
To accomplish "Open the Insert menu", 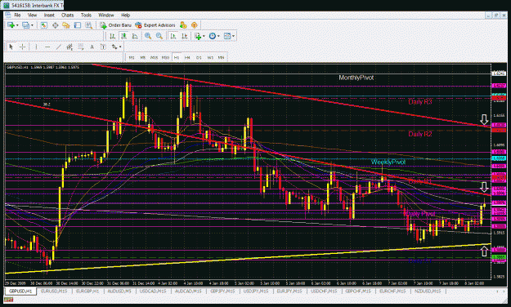I will [49, 15].
